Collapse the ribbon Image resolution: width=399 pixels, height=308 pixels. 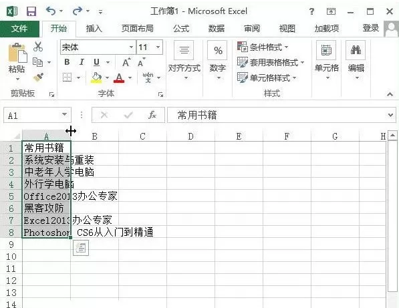click(x=390, y=94)
